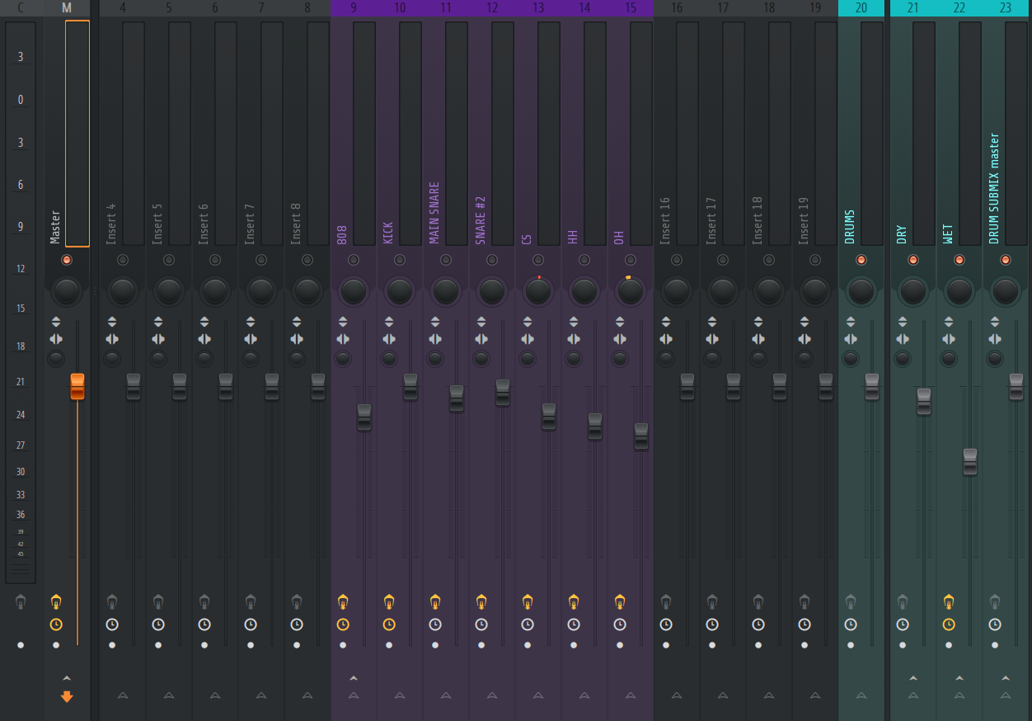
Task: Click routing triangle under DRUM SUBMIX master
Action: [1006, 695]
